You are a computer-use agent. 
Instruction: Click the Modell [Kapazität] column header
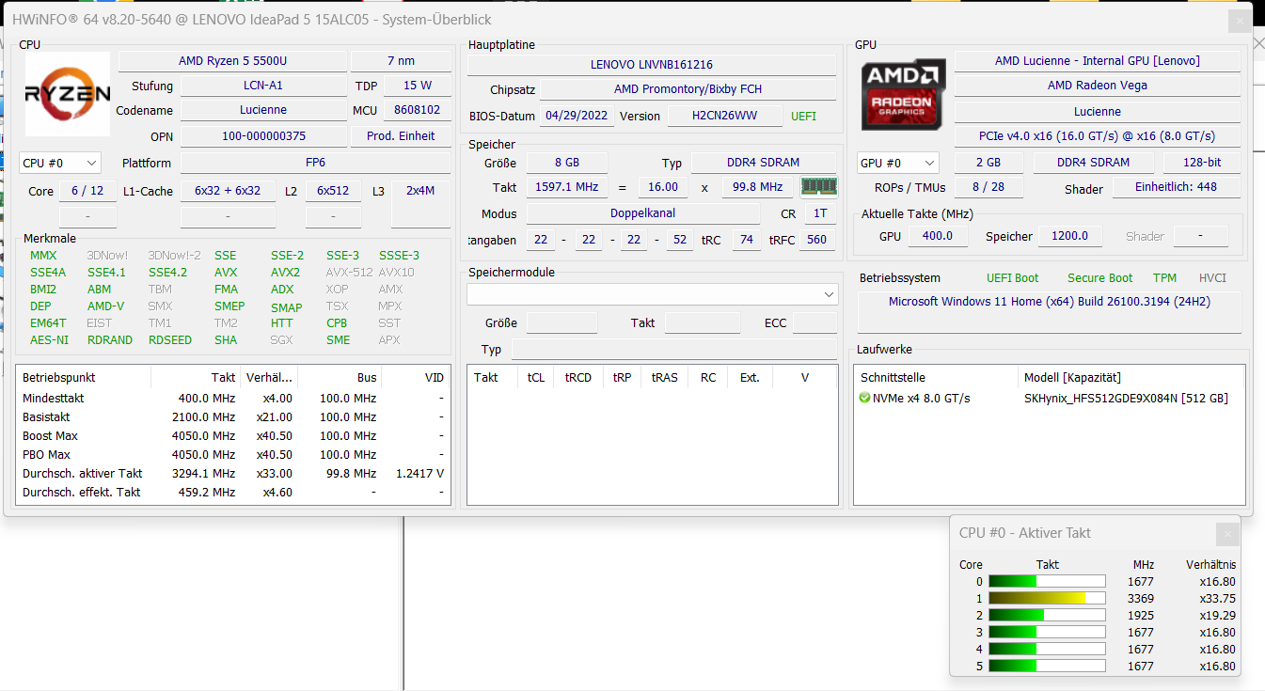(1131, 377)
